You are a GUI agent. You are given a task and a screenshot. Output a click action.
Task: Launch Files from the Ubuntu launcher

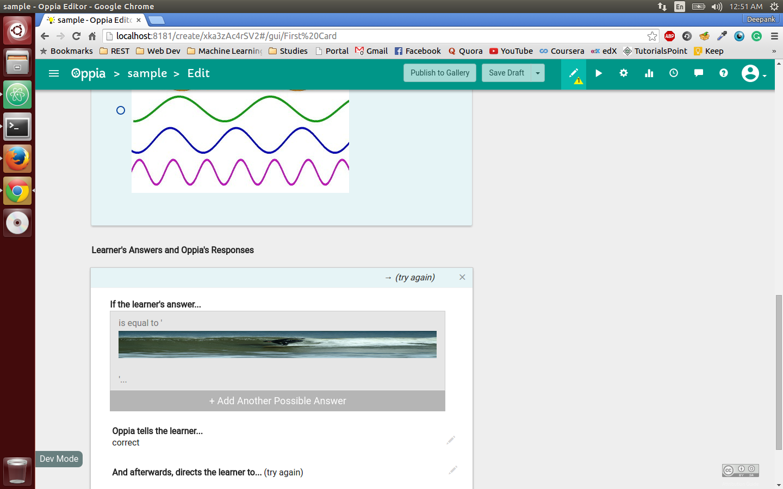pyautogui.click(x=17, y=62)
